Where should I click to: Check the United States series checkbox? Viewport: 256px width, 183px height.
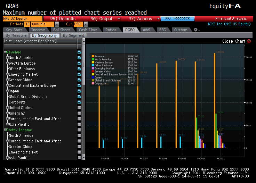tap(79, 108)
